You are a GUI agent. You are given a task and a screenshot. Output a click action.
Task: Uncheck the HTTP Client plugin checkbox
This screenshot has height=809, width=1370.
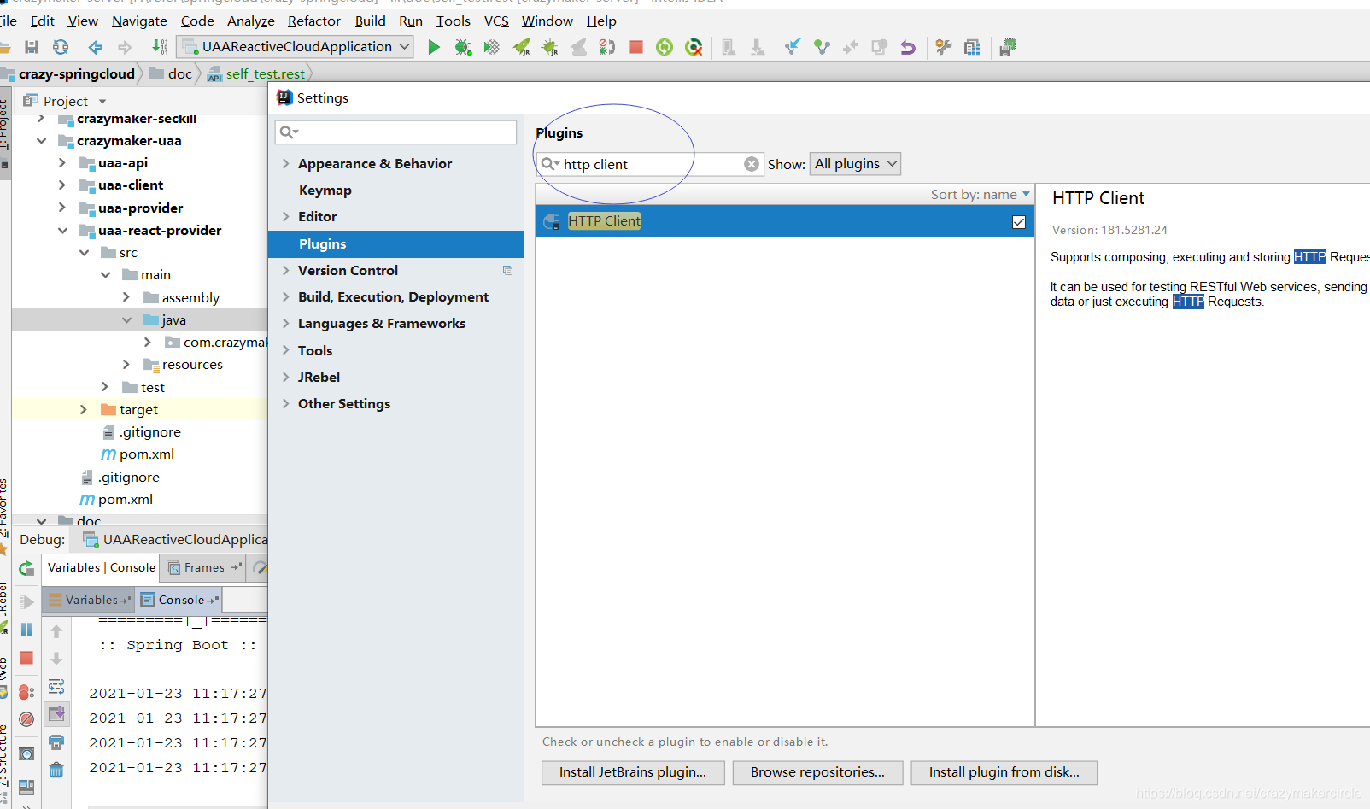click(x=1019, y=221)
